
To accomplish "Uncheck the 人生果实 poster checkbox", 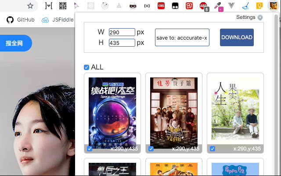I will [x=213, y=149].
